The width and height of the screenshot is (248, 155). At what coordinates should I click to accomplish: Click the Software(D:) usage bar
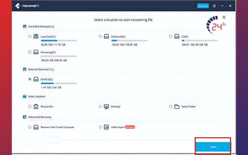[x=129, y=41]
